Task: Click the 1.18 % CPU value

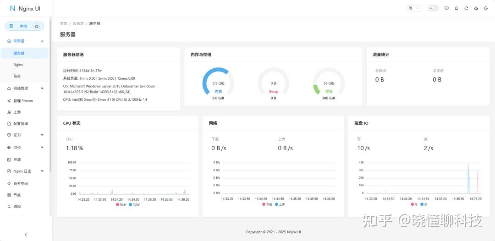Action: click(75, 148)
